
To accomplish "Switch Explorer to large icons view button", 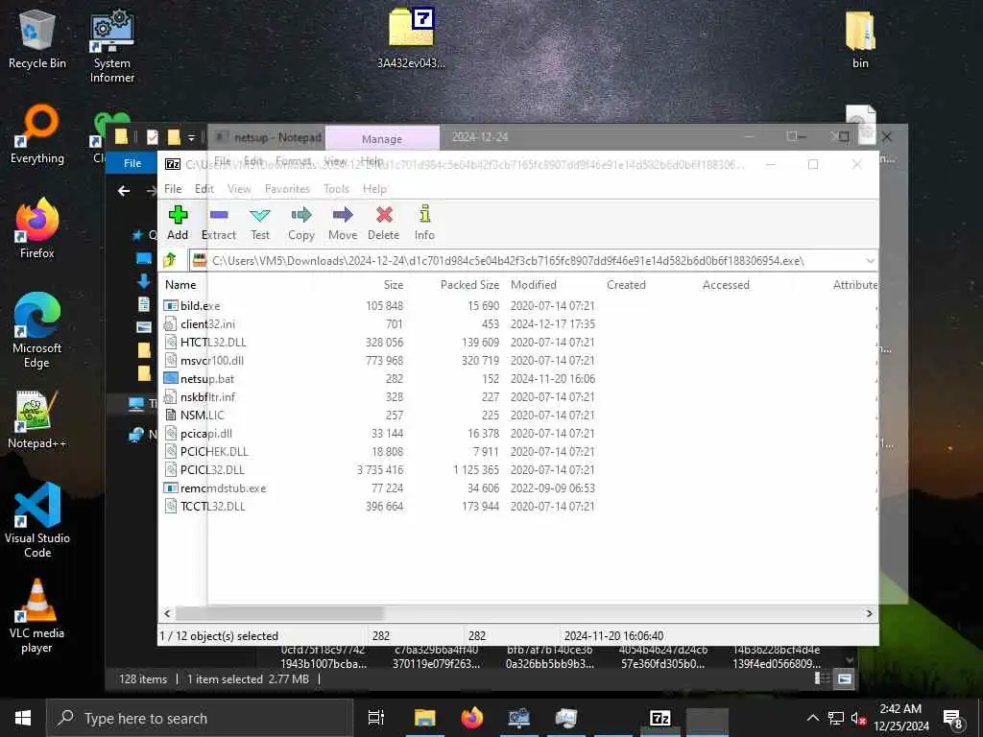I will click(x=845, y=678).
